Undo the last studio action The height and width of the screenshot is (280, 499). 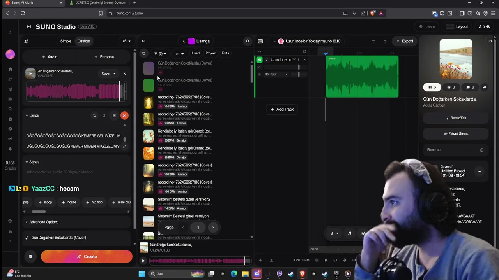tap(373, 41)
